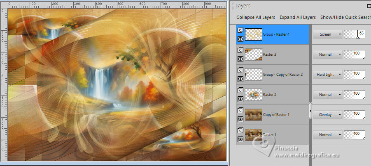Click the waterfall in the canvas image
The height and width of the screenshot is (166, 371).
click(x=102, y=82)
